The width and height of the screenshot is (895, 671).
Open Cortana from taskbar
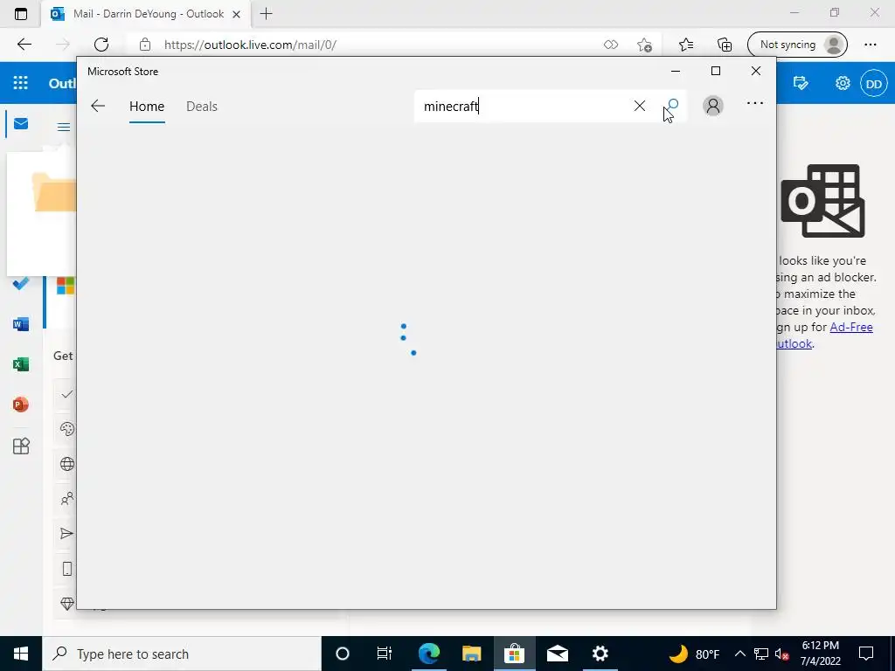tap(342, 654)
